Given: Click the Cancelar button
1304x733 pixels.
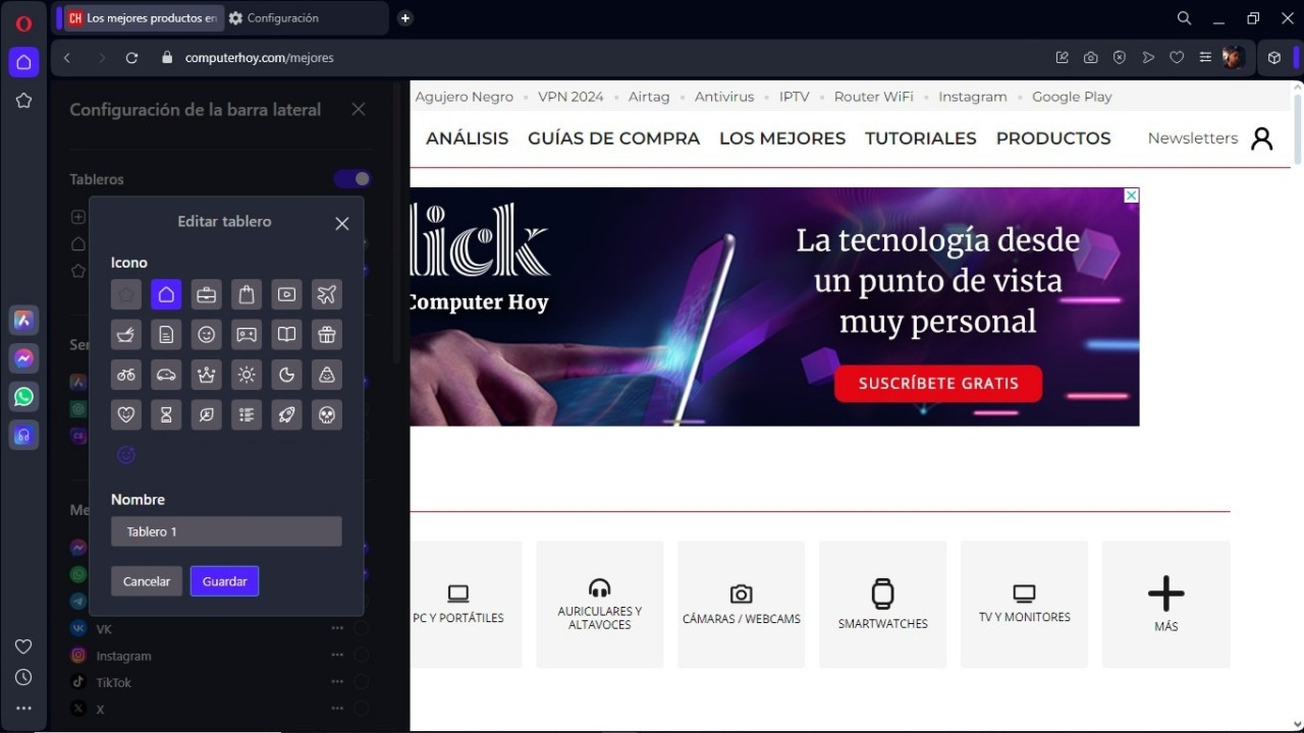Looking at the screenshot, I should [146, 581].
